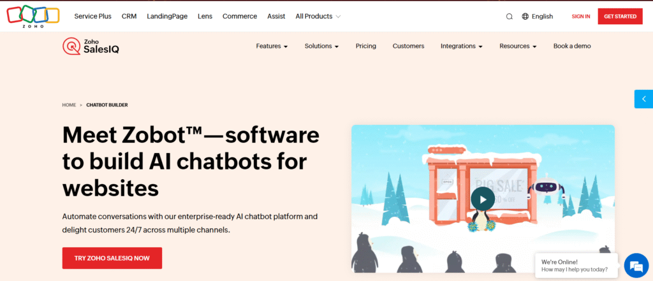Click the Sign In link
This screenshot has width=653, height=281.
pyautogui.click(x=580, y=17)
